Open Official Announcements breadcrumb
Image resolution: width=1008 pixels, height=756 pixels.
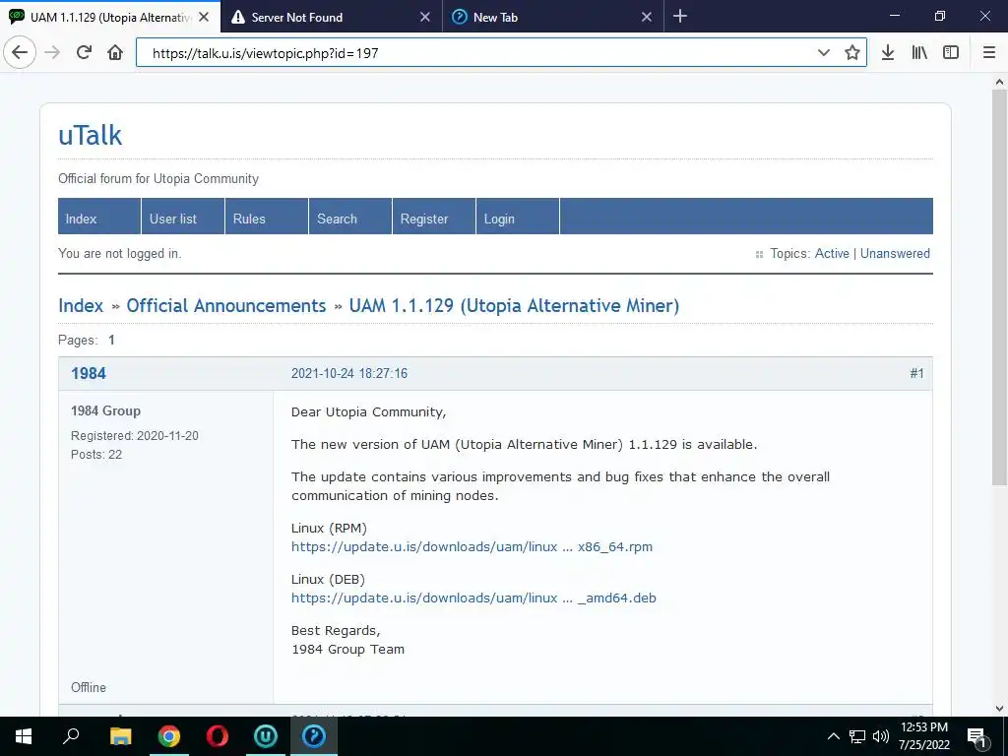(226, 305)
